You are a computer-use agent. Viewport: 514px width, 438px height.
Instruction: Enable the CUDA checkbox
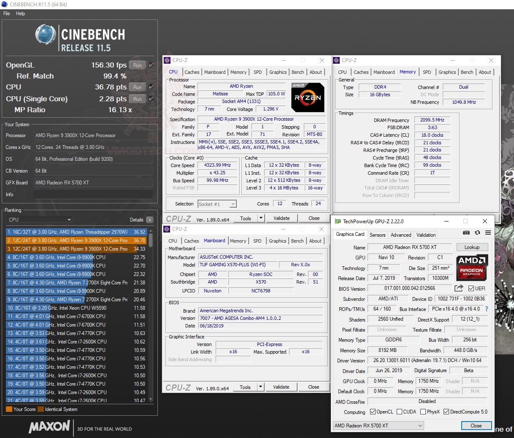tap(399, 412)
